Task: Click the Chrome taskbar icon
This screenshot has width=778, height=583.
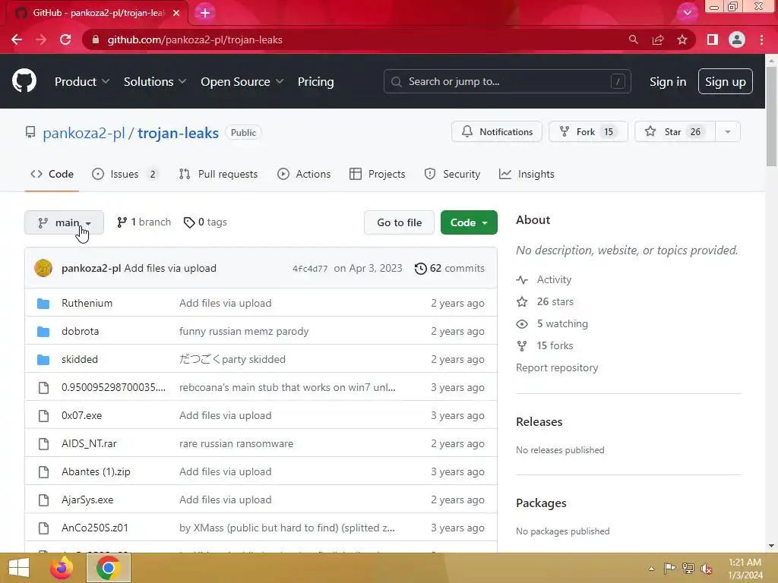Action: pos(109,568)
